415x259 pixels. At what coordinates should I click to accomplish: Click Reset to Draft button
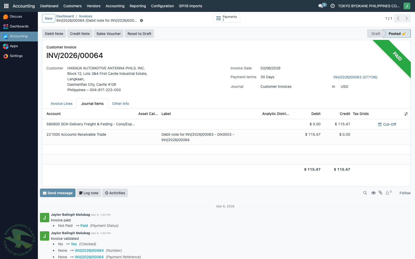tap(139, 34)
